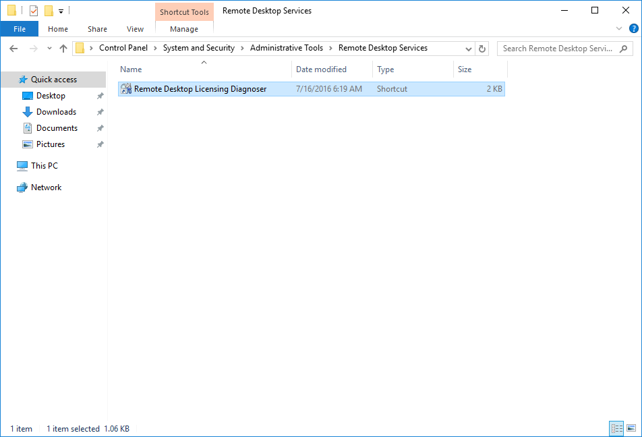Click the address bar folder icon
This screenshot has height=437, width=642.
(80, 49)
